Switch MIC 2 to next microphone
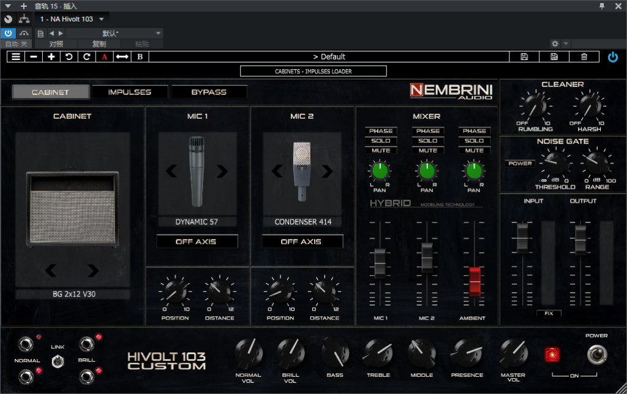Screen dimensions: 627x394 click(x=327, y=171)
